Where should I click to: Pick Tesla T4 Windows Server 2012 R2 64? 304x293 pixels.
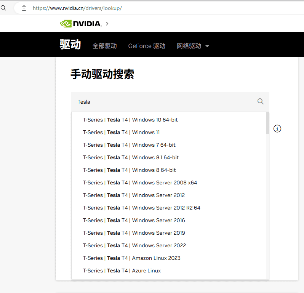click(x=141, y=208)
